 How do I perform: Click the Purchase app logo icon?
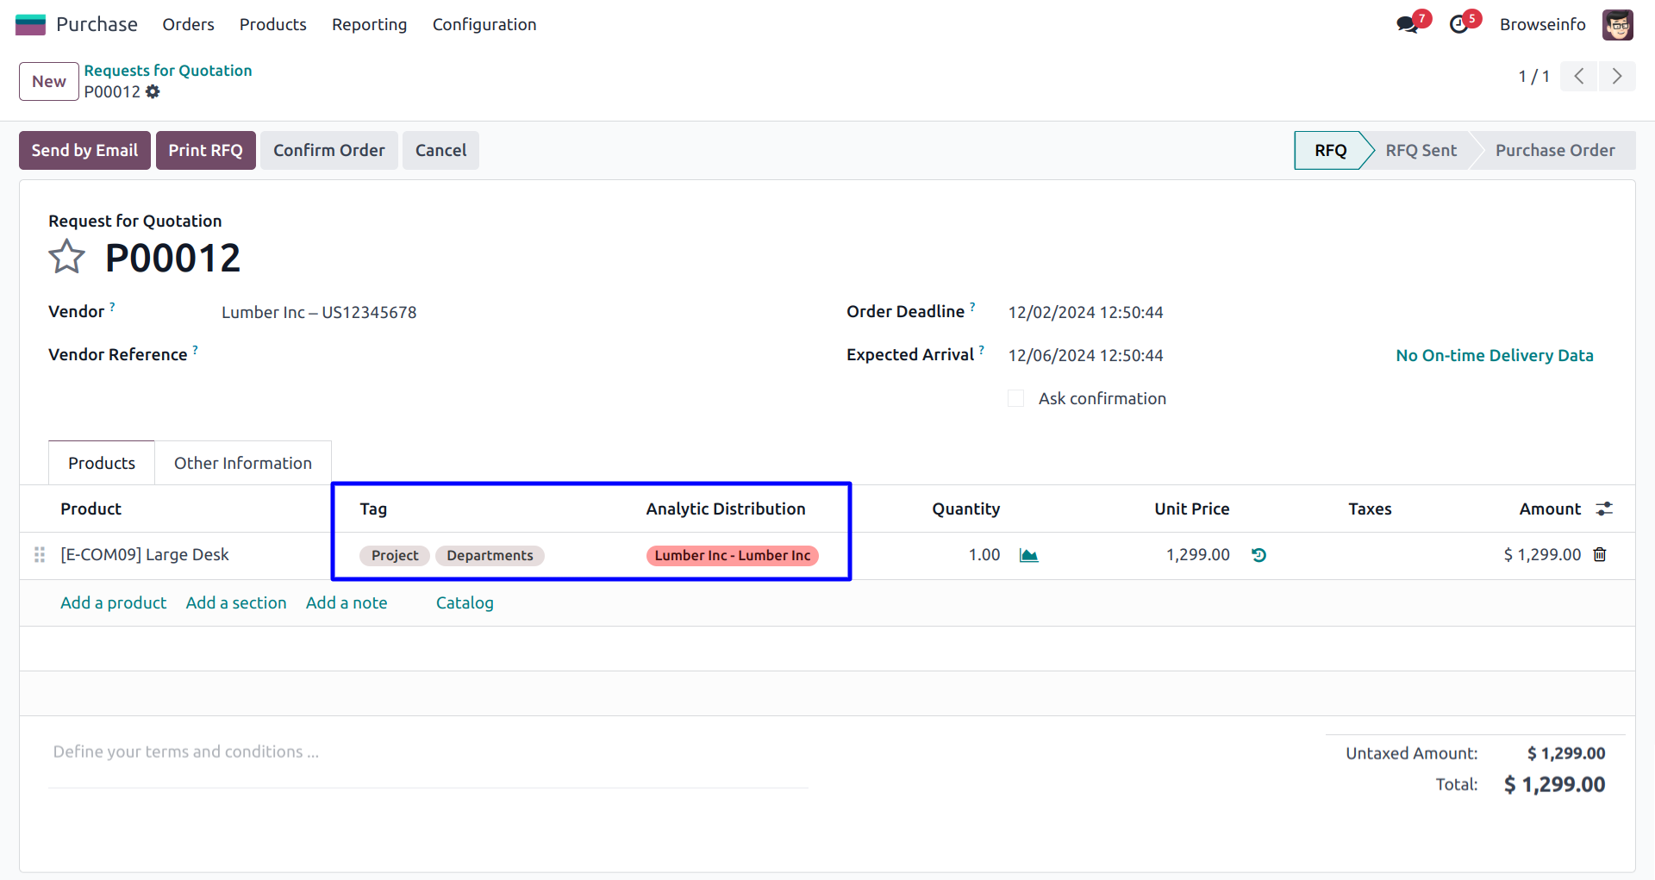[30, 25]
